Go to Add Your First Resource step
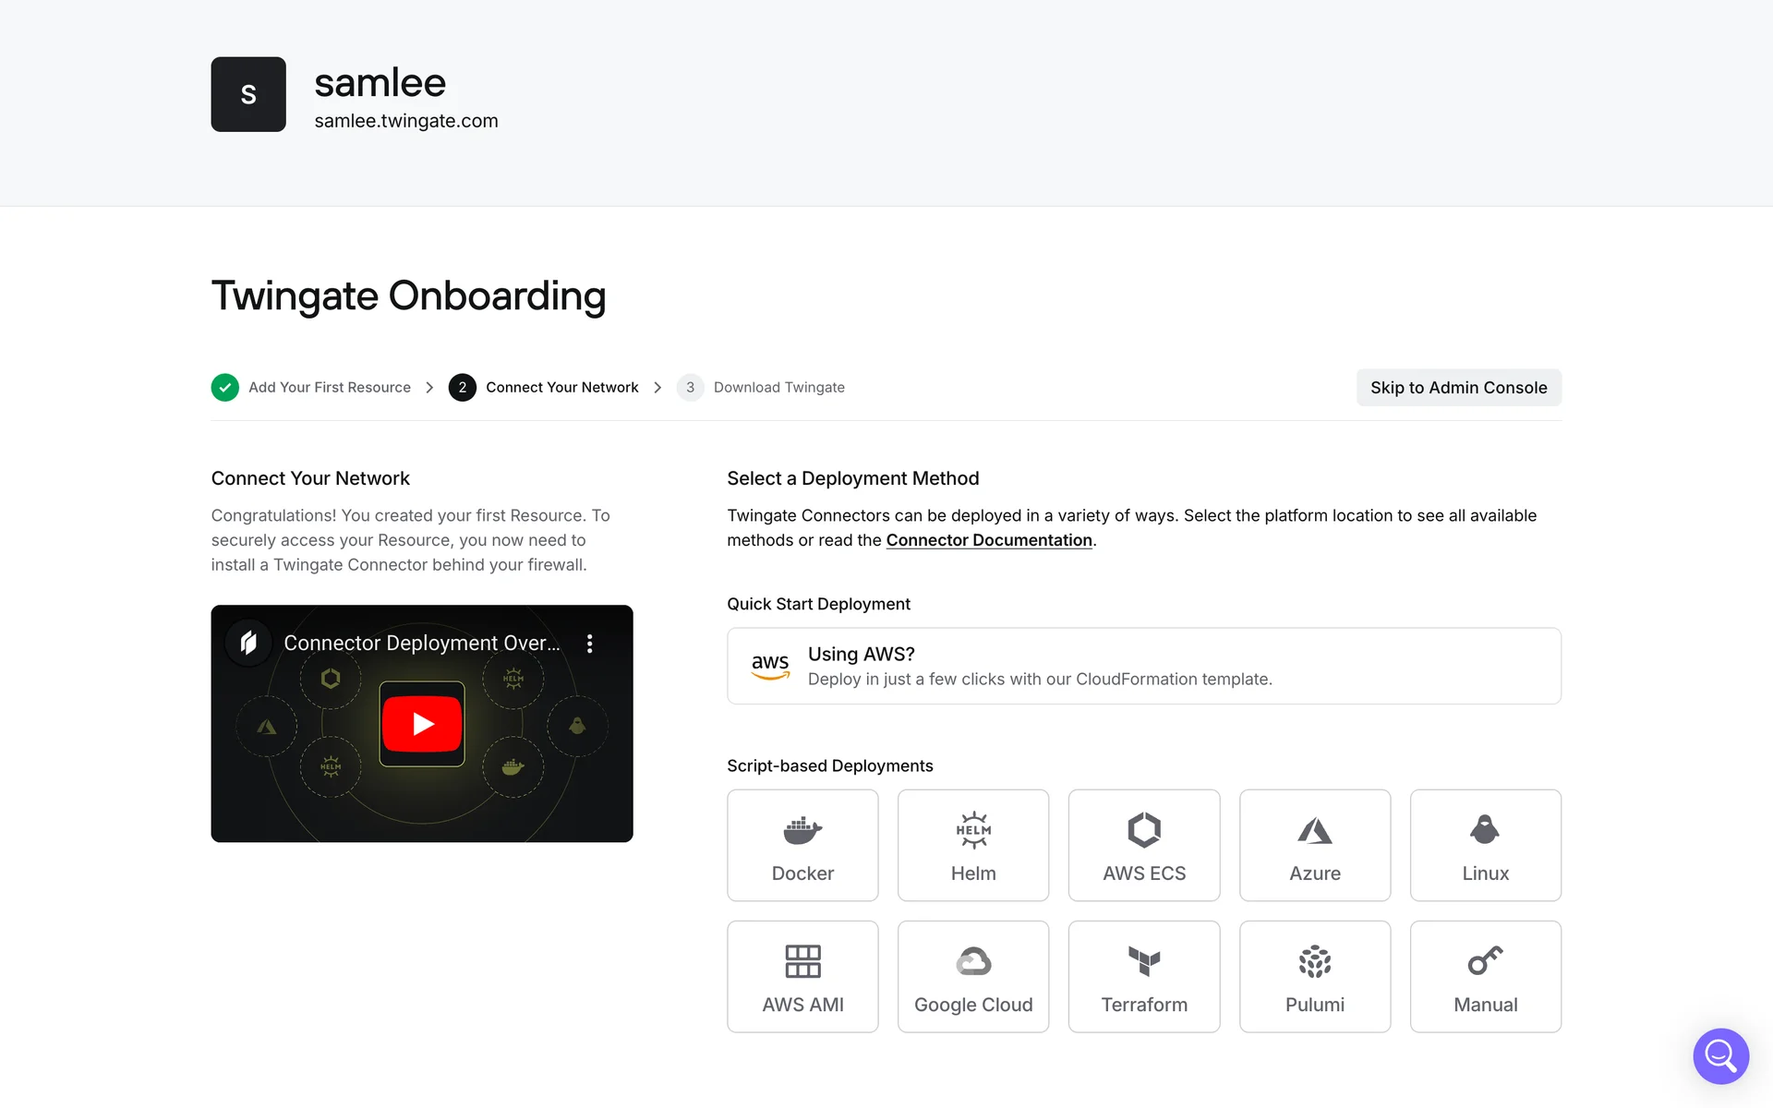 [329, 388]
